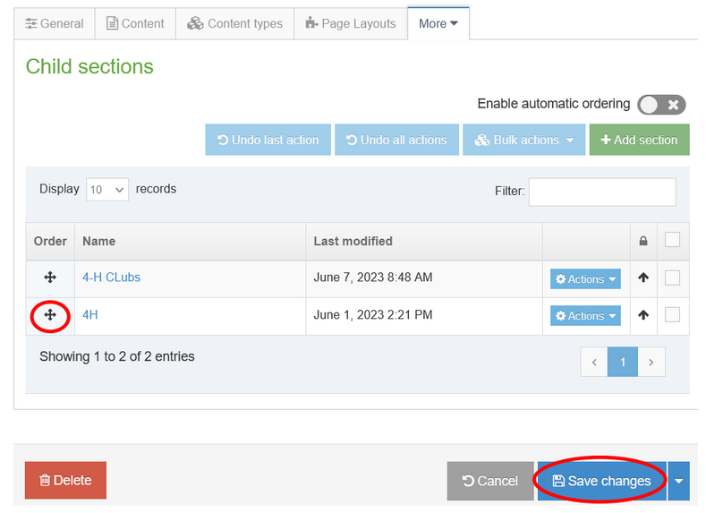
Task: Click the up arrow in 4-H CLubs row
Action: [643, 278]
